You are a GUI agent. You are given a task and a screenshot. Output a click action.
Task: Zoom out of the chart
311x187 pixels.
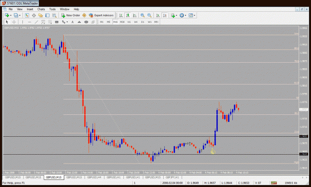pyautogui.click(x=149, y=15)
